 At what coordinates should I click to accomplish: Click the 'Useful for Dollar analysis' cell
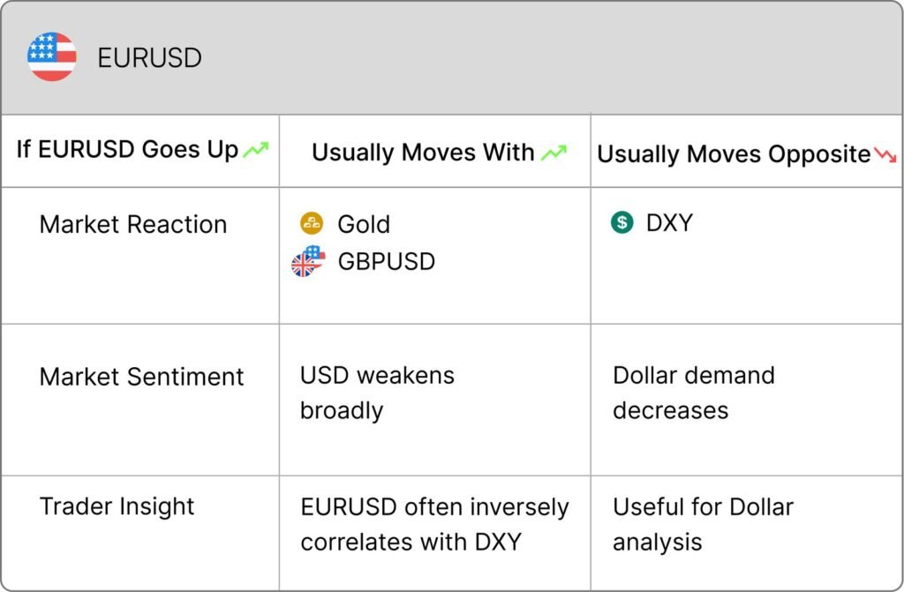coord(704,525)
